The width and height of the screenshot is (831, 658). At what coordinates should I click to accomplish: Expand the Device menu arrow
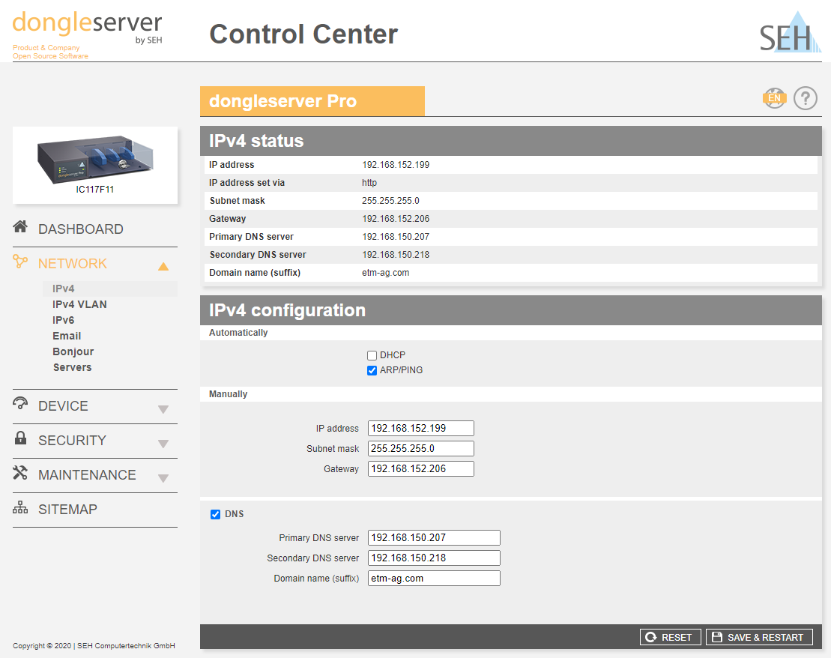[x=163, y=409]
